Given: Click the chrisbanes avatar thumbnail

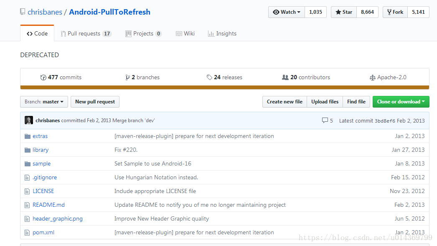Looking at the screenshot, I should pyautogui.click(x=29, y=120).
